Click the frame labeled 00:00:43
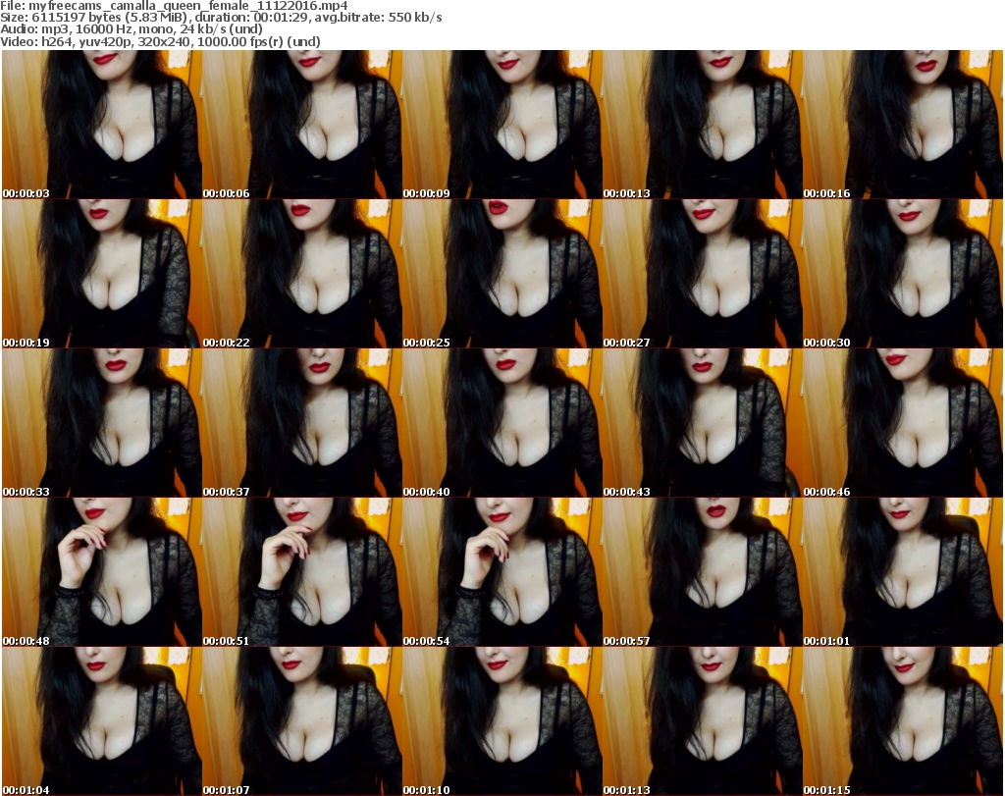 pos(703,423)
